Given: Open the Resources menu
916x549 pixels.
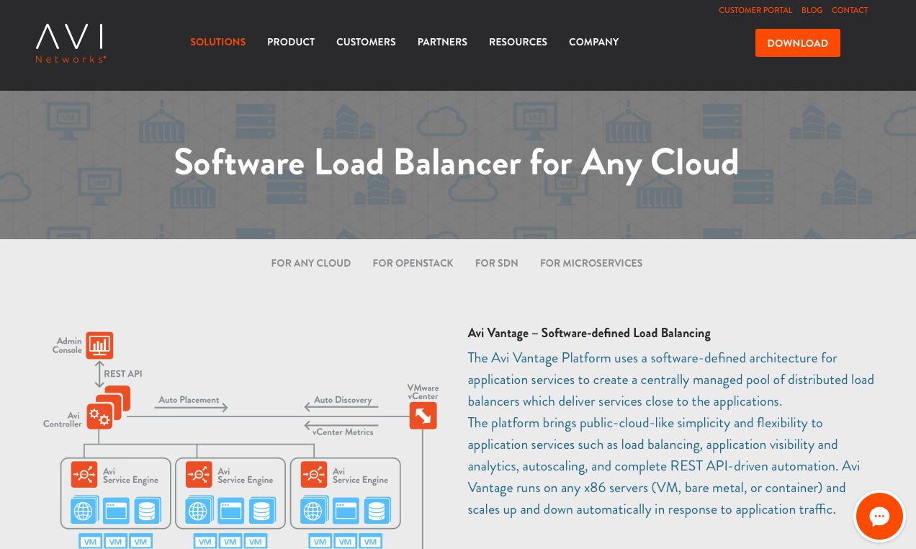Looking at the screenshot, I should click(x=518, y=42).
